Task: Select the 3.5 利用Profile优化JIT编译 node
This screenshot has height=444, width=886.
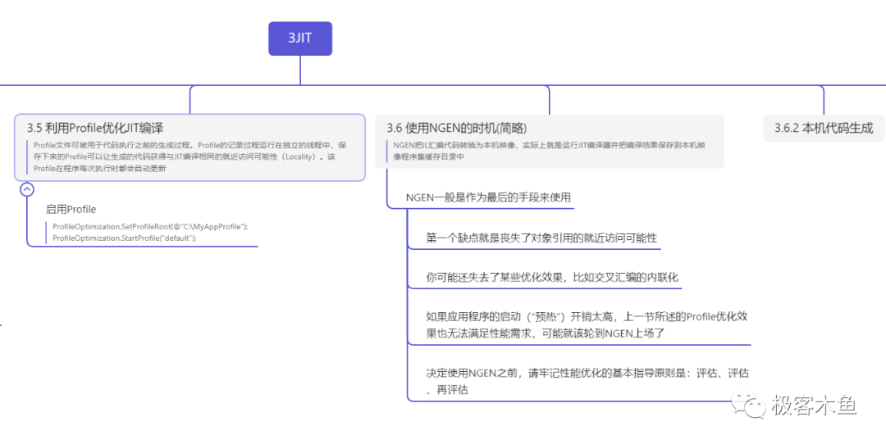Action: 190,147
